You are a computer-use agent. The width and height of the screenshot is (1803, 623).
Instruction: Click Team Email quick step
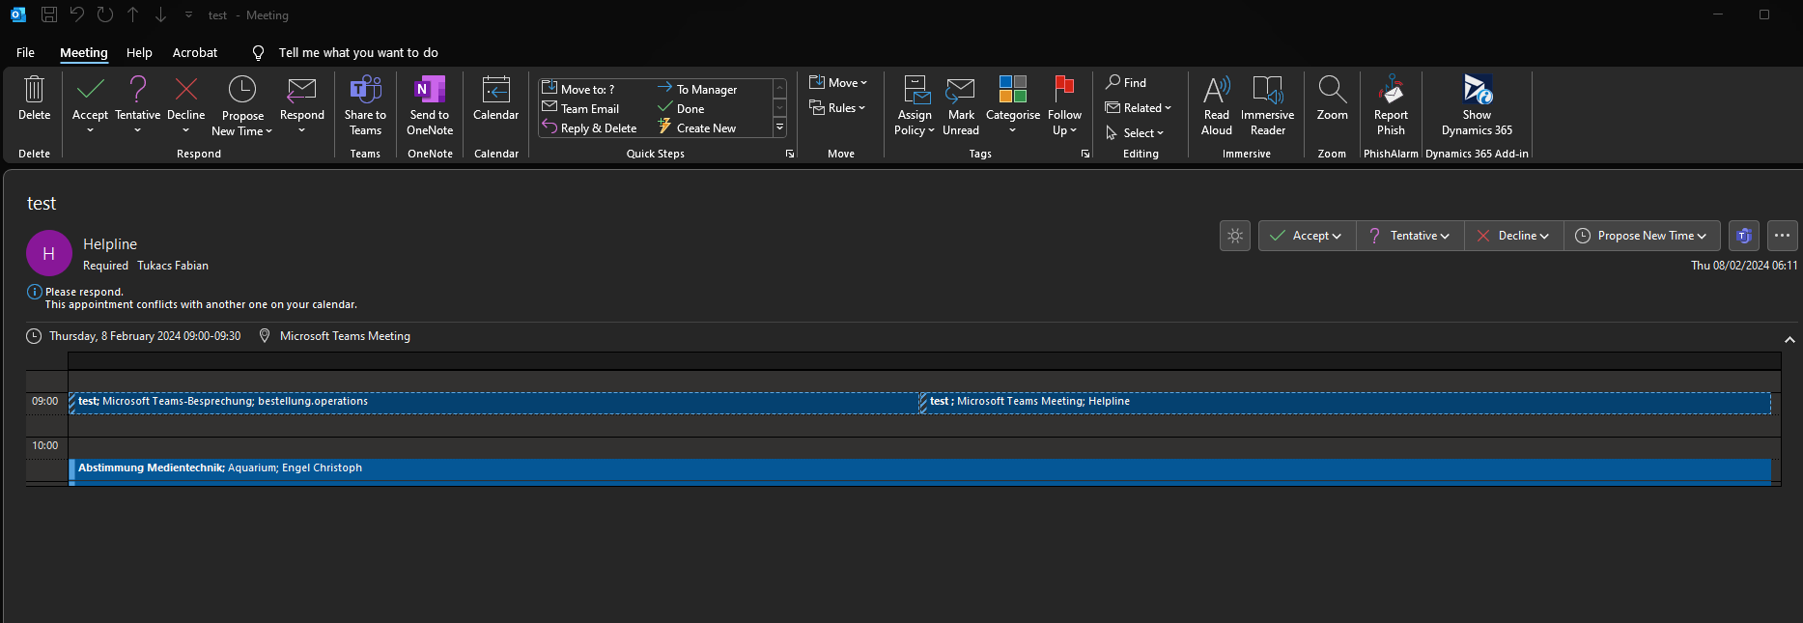580,108
